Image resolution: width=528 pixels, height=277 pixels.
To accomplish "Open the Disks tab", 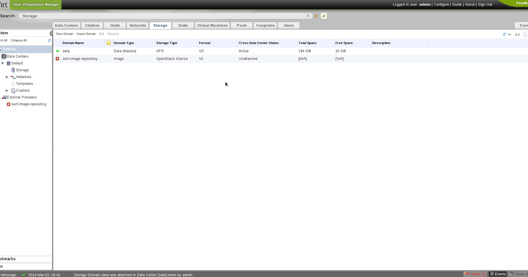I will (x=183, y=26).
